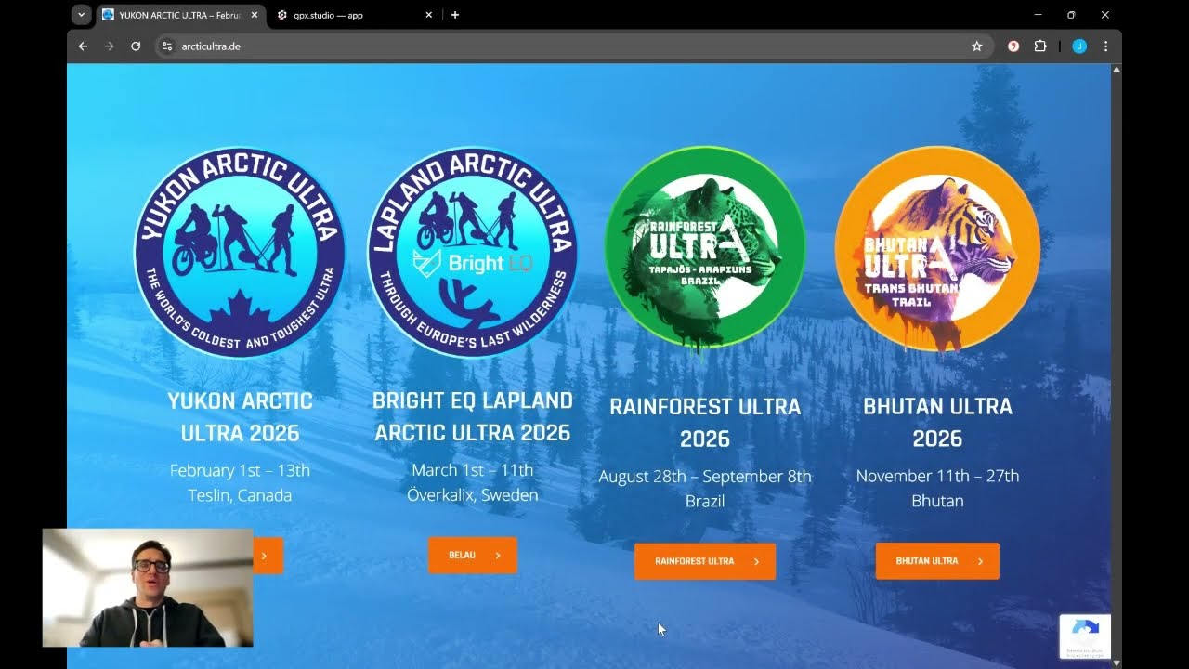
Task: Bookmark this page with the star icon
Action: pos(976,46)
